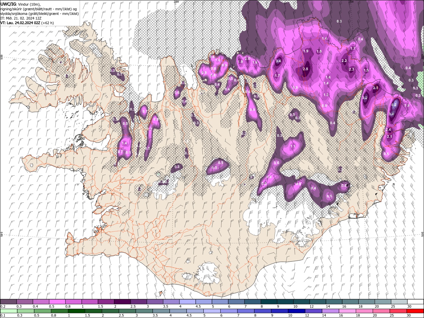This screenshot has width=424, height=318.
Task: Select the 'slydda/snjókoma' legend description line
Action: pos(40,14)
